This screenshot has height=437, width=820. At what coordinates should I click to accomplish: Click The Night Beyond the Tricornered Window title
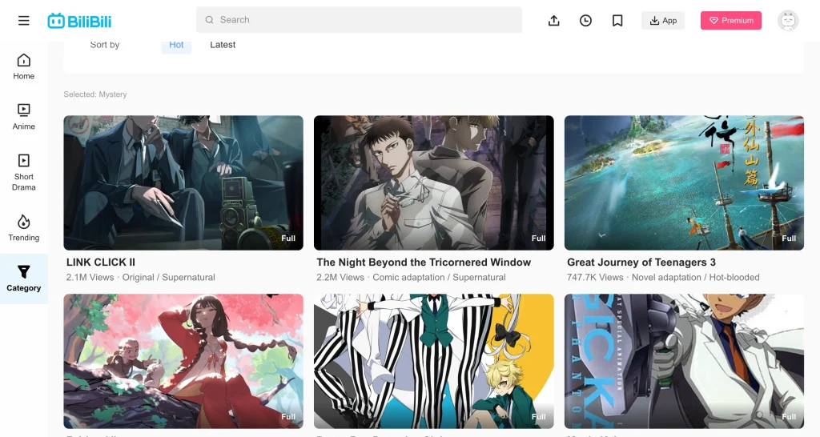point(424,263)
